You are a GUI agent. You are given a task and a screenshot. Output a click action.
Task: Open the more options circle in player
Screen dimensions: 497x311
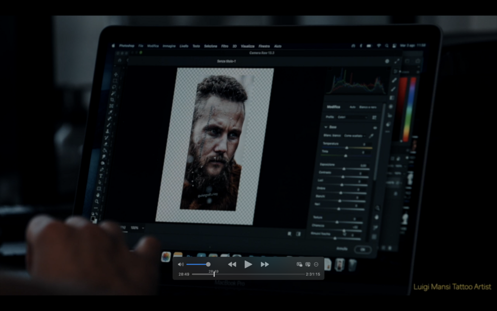(x=316, y=264)
